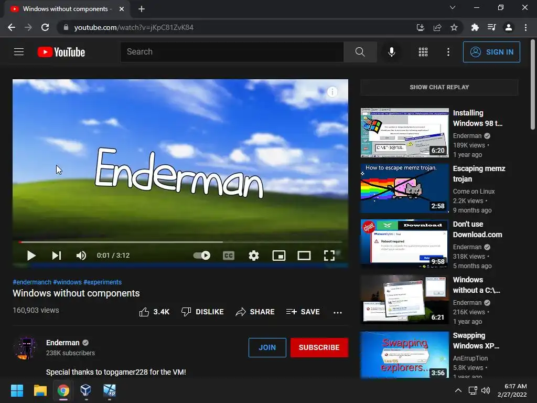Open more actions ellipsis menu
The width and height of the screenshot is (537, 403).
pos(338,312)
